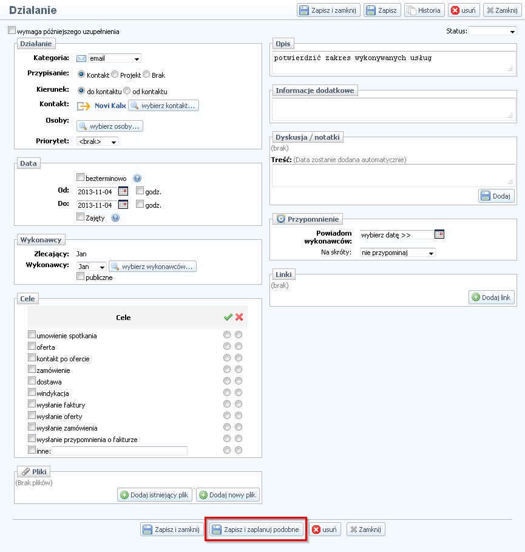Select od kontaktu direction option

pyautogui.click(x=127, y=91)
